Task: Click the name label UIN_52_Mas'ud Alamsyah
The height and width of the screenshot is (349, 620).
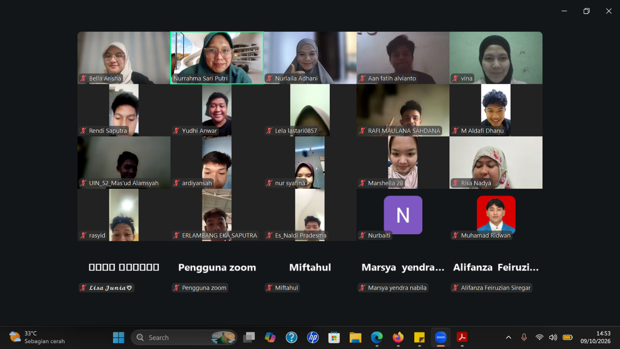Action: tap(124, 183)
